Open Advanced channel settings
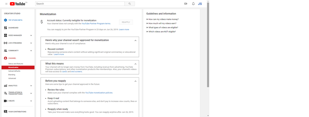 click(12, 78)
